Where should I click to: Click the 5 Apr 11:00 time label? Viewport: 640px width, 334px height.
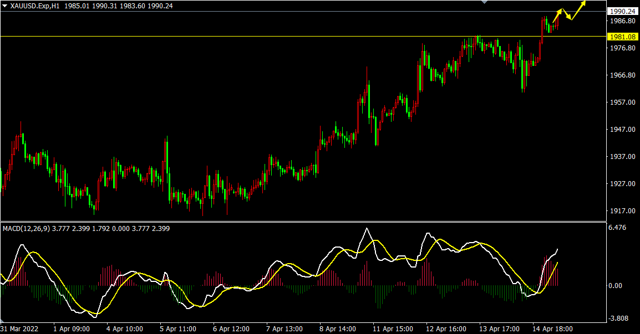(x=179, y=328)
